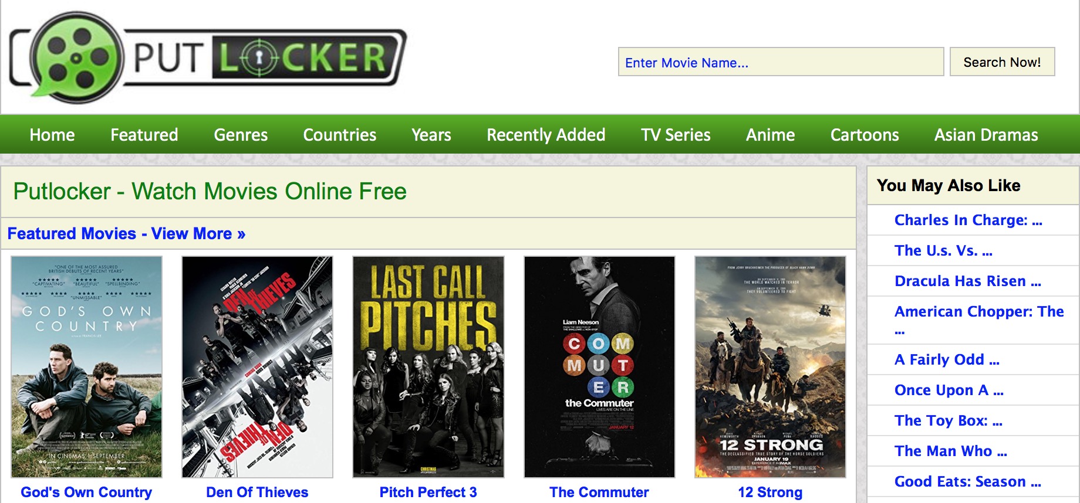Click the Charles In Charge sidebar link
Image resolution: width=1080 pixels, height=503 pixels.
968,220
